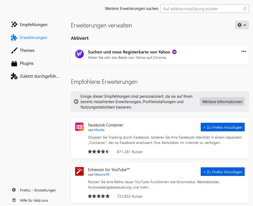Open Suchen und neue Registerkarte von Yahoo details
The width and height of the screenshot is (253, 206).
tap(129, 52)
